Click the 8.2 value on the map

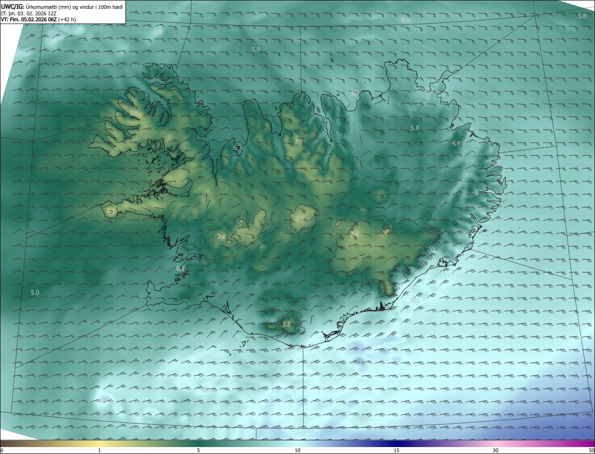pyautogui.click(x=405, y=20)
